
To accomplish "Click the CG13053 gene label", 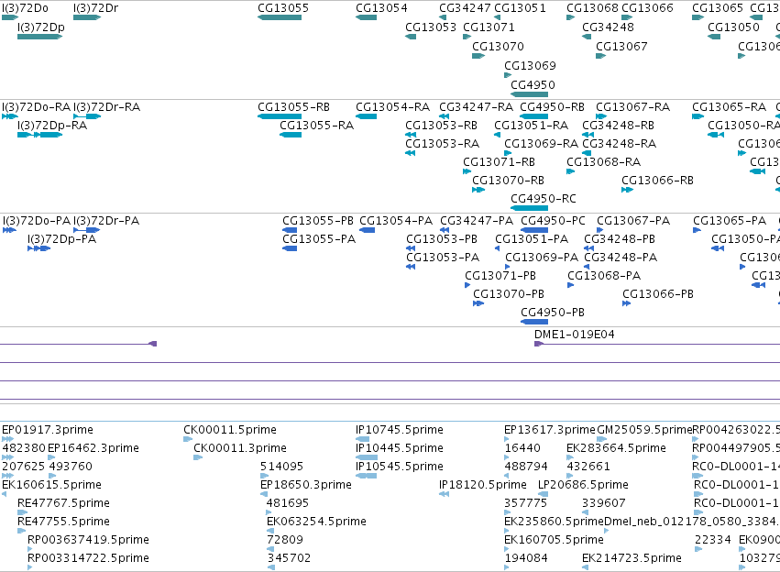I will point(431,27).
